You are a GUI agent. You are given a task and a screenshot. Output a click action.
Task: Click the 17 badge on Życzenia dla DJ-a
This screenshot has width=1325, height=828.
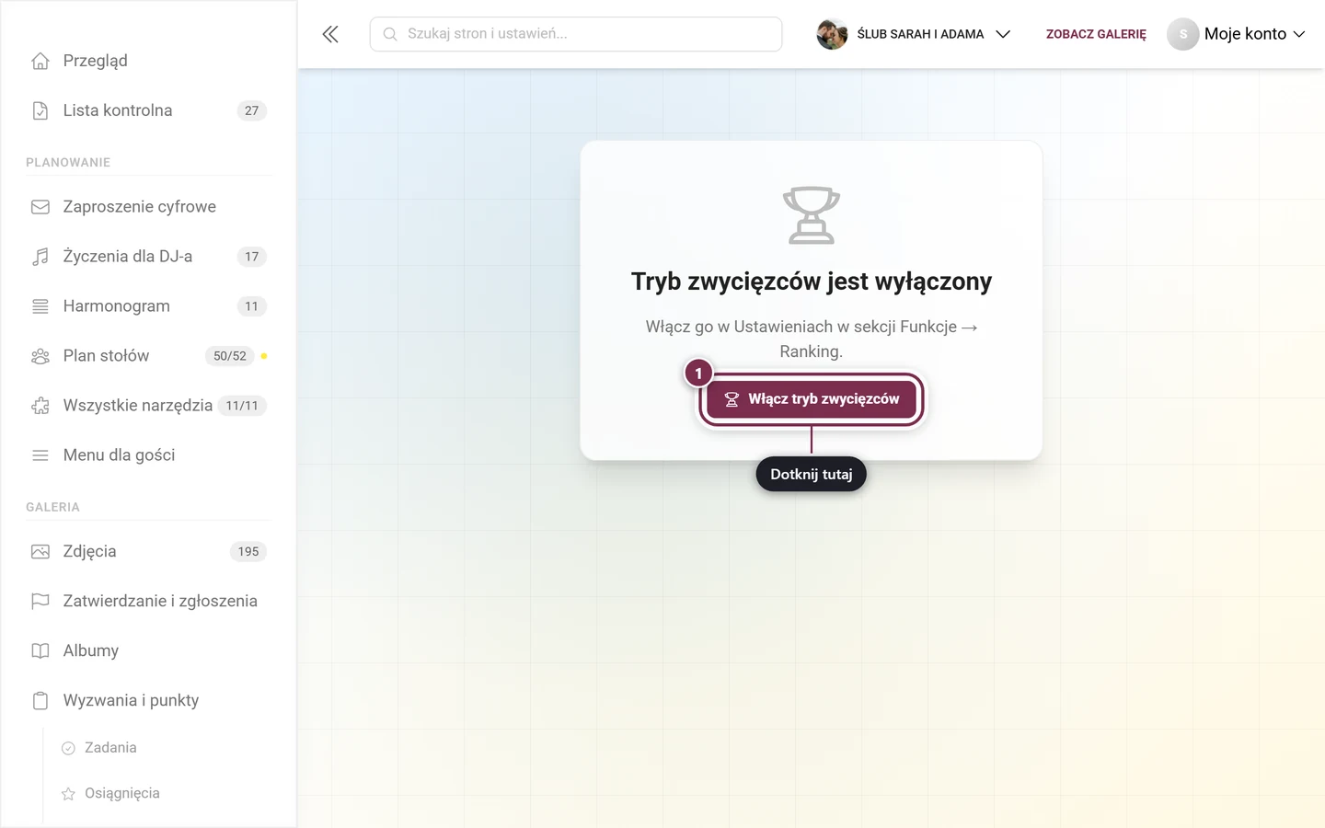pos(252,257)
